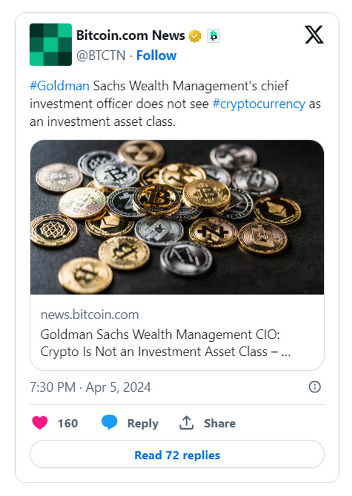Click the Bitcoin.com News display name
The height and width of the screenshot is (496, 352).
click(131, 35)
